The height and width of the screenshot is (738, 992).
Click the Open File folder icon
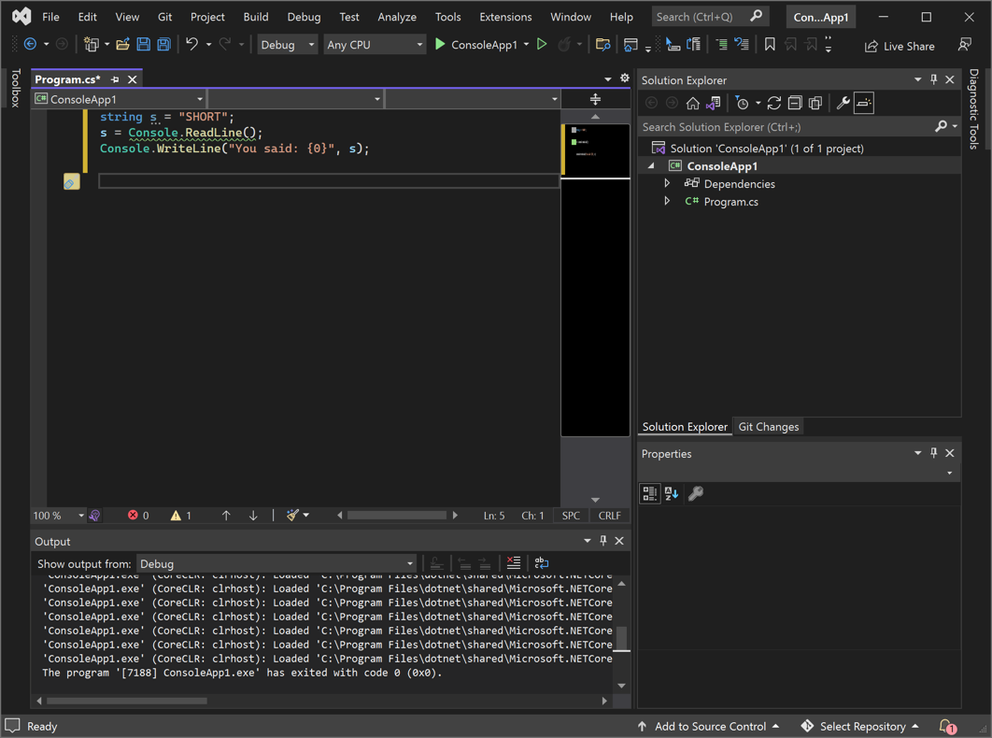122,44
